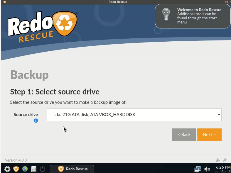The image size is (231, 173).
Task: Minimize the Redo Rescue window
Action: pyautogui.click(x=222, y=2)
